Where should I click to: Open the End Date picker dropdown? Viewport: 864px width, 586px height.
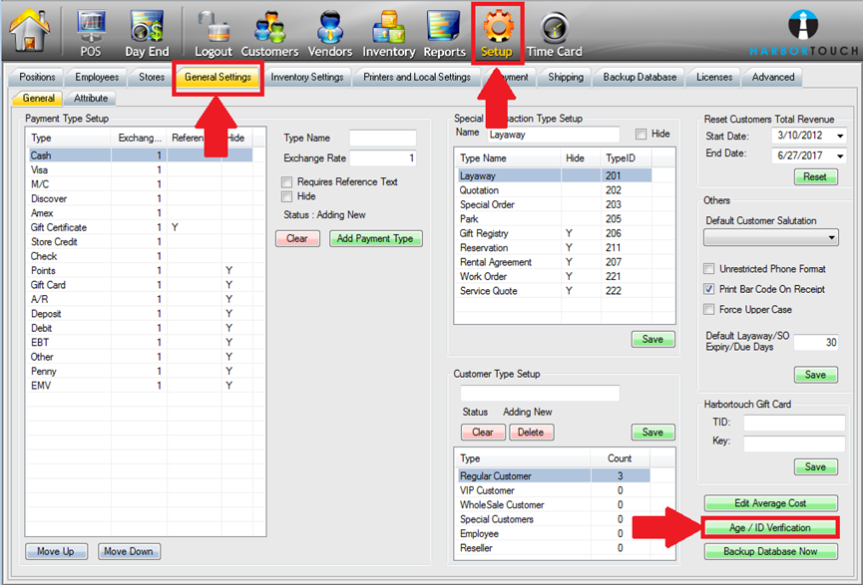[x=840, y=155]
